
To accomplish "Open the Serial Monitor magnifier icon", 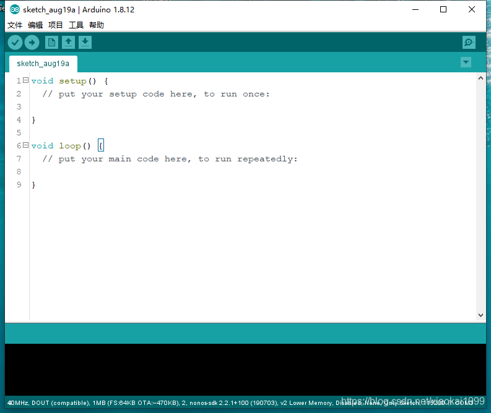I will pyautogui.click(x=469, y=43).
